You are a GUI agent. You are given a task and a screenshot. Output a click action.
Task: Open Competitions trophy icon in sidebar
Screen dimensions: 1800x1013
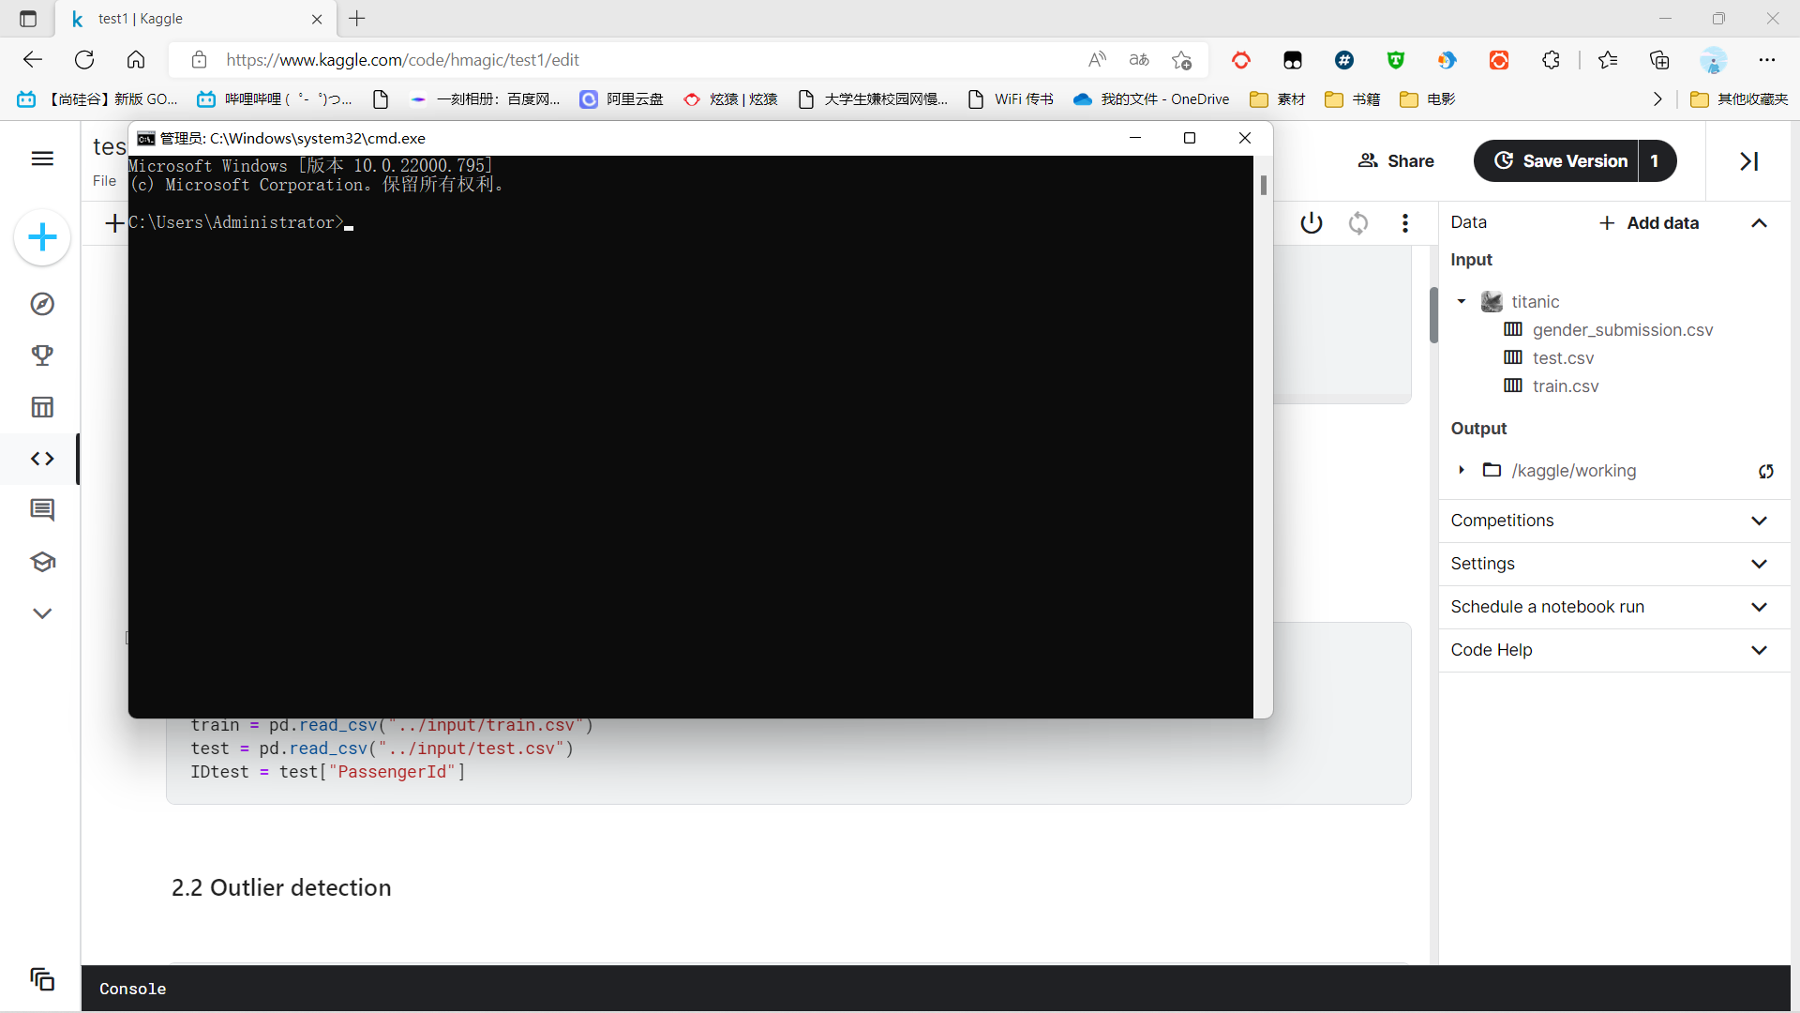[x=42, y=355]
